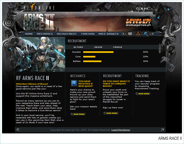
Task: Click the Bellato recruitment progress bar
Action: pyautogui.click(x=93, y=61)
